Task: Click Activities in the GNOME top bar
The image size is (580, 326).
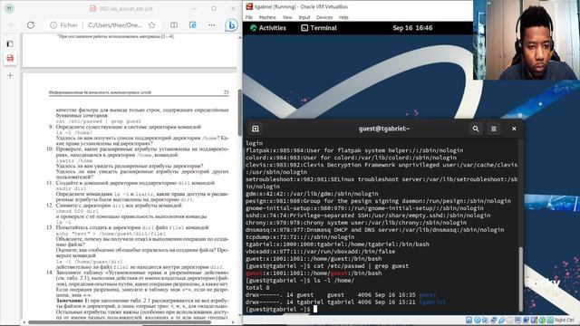Action: (268, 28)
